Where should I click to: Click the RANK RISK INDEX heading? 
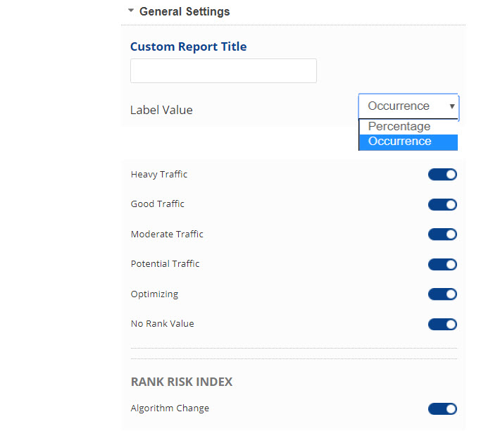(x=182, y=382)
